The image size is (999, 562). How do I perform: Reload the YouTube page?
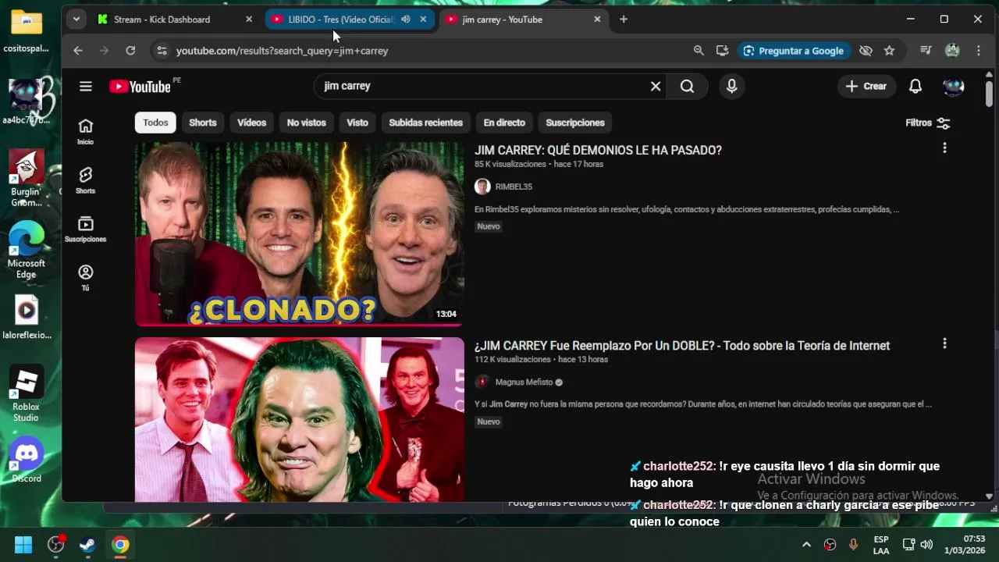(x=130, y=51)
